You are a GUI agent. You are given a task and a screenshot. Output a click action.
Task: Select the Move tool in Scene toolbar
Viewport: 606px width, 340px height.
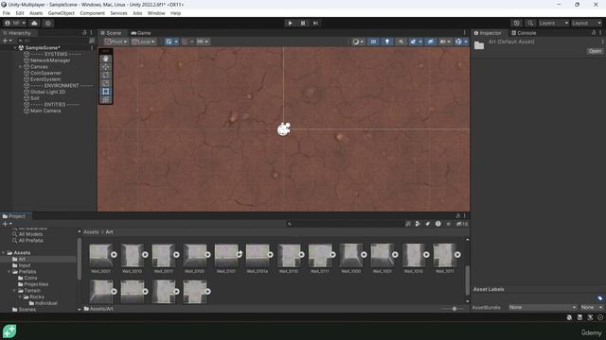[105, 67]
